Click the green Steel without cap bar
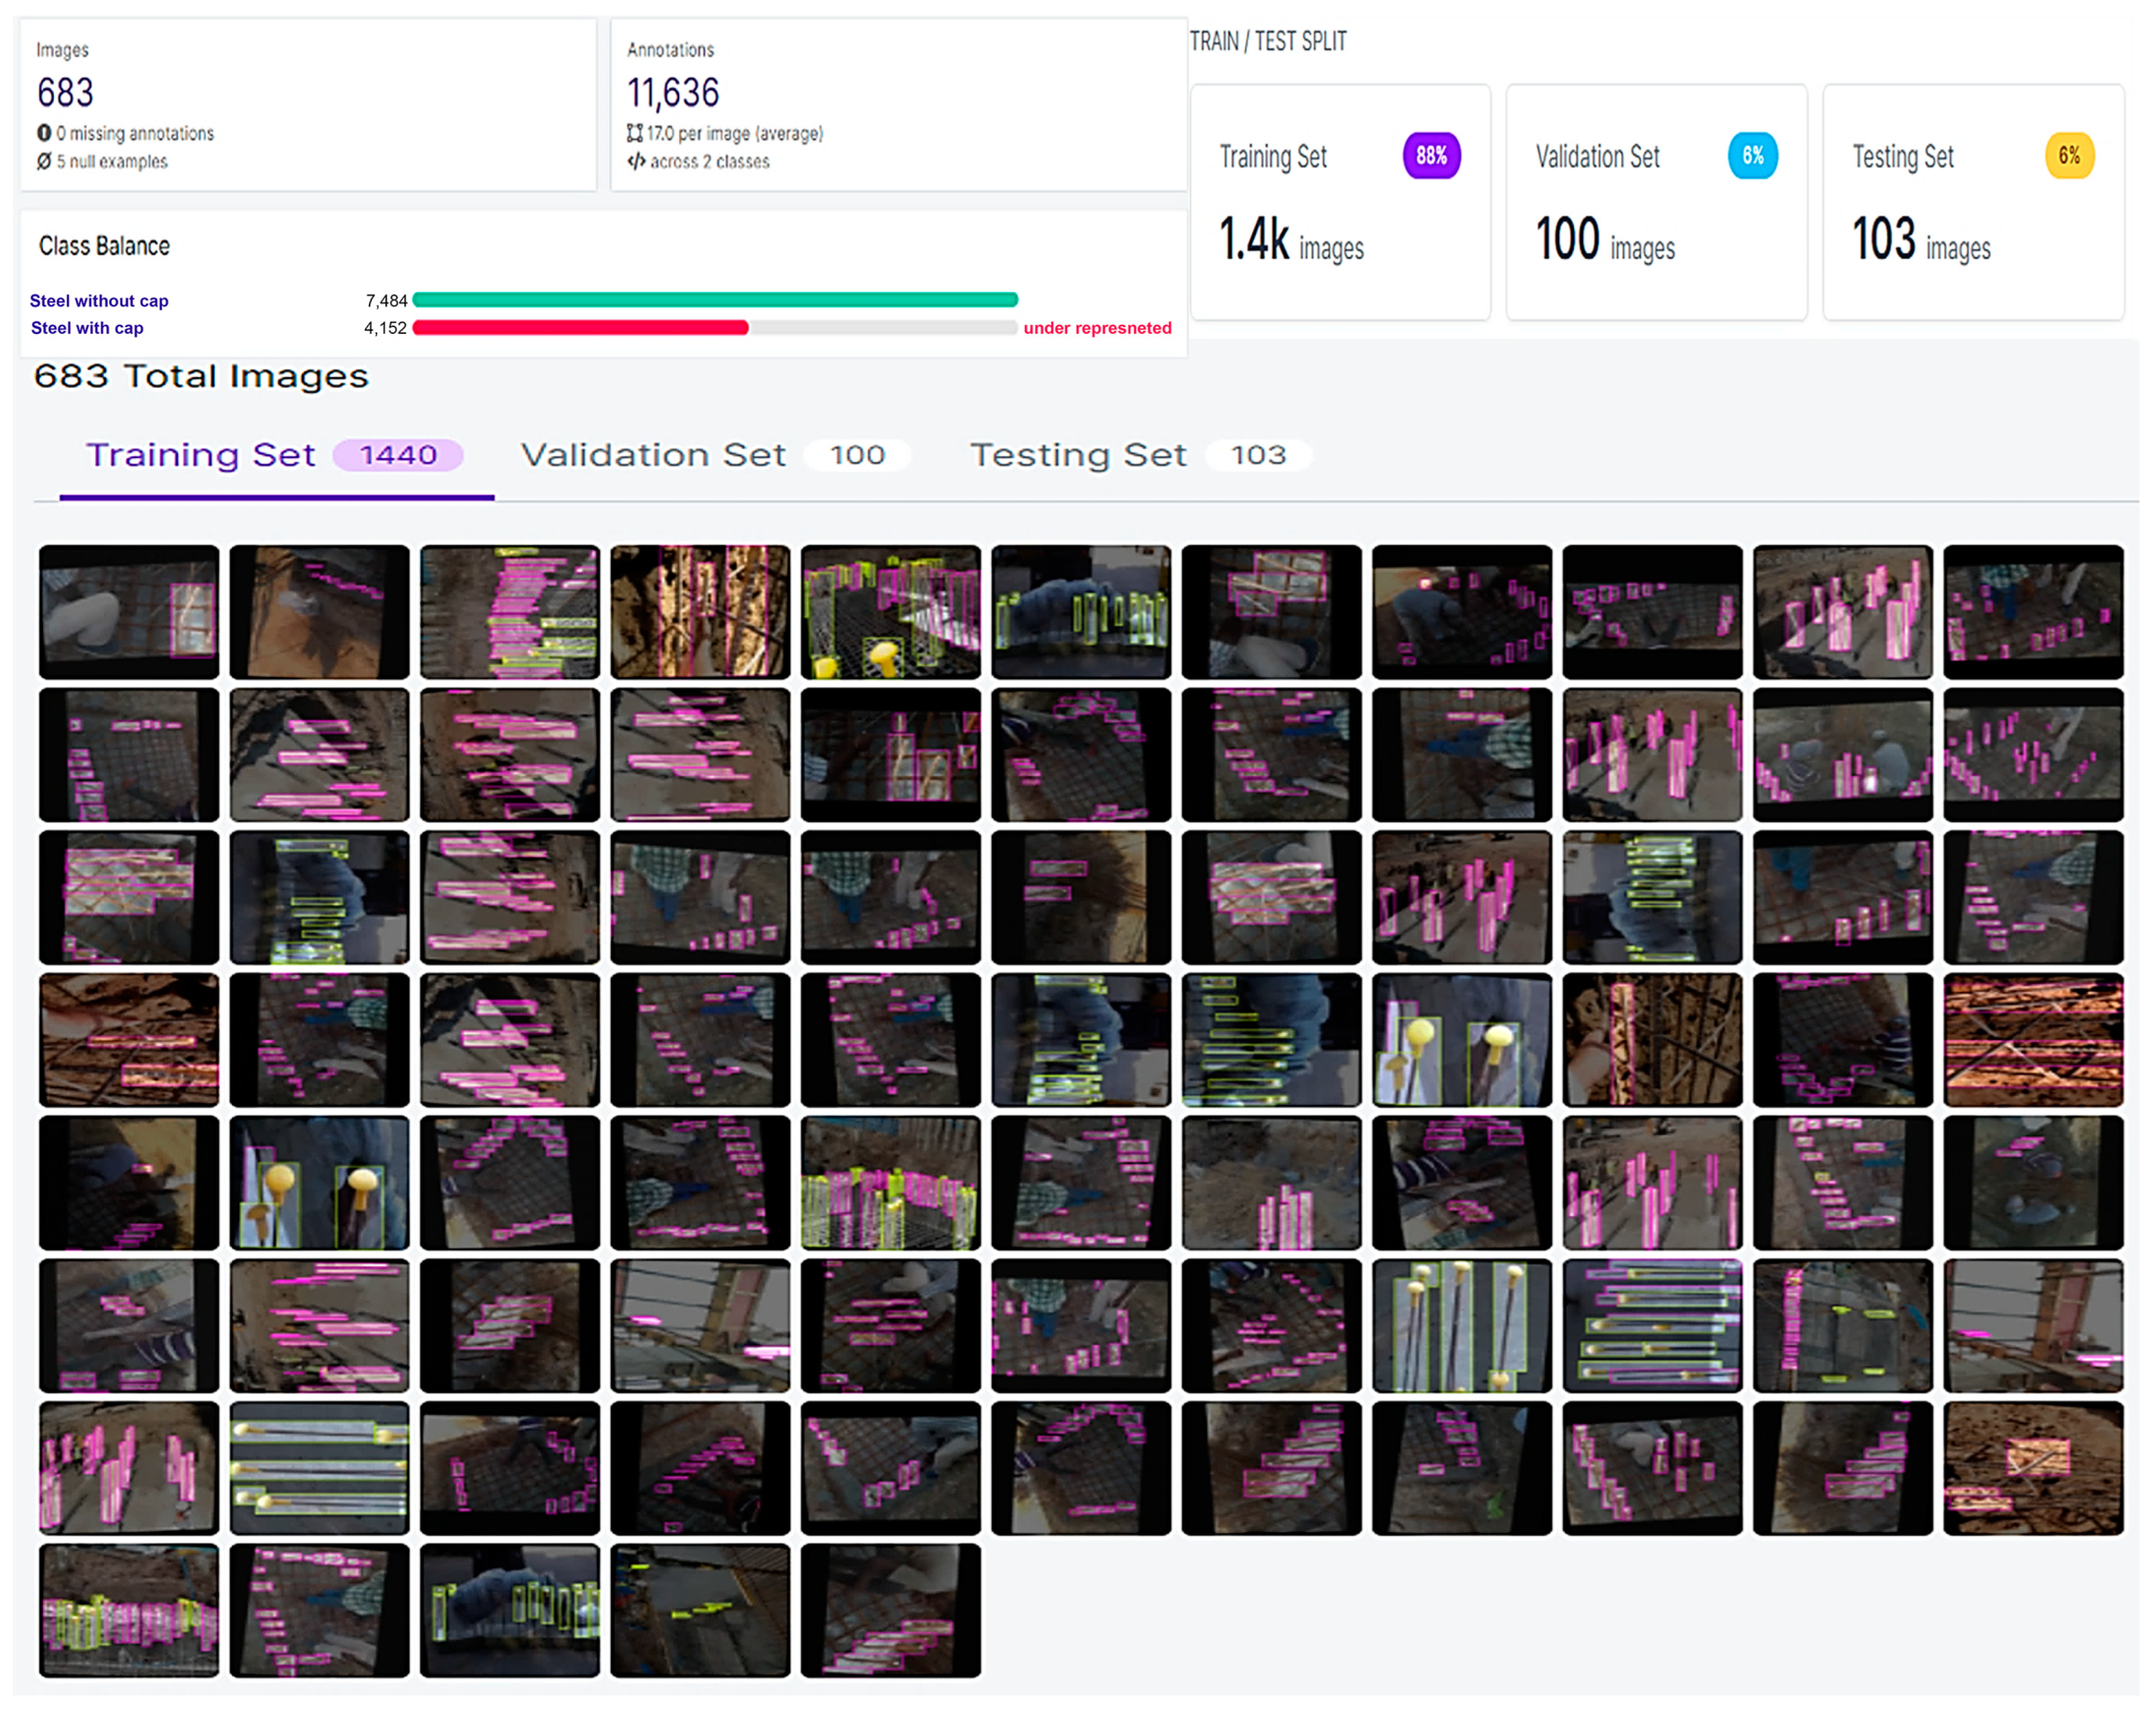2156x1710 pixels. point(715,300)
